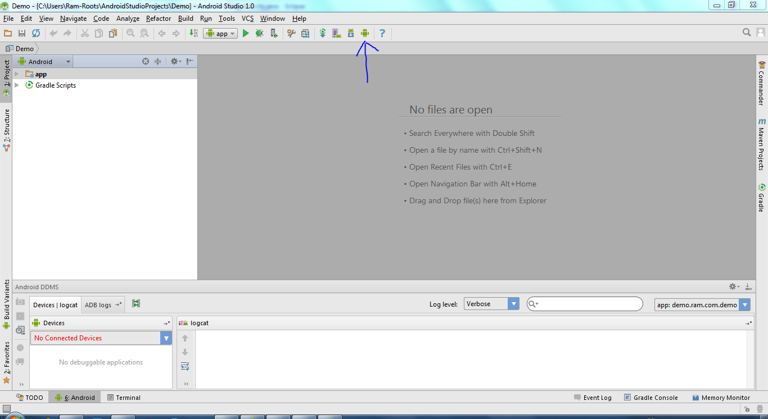The width and height of the screenshot is (768, 419).
Task: Open Find with the magnifier icon
Action: [x=130, y=34]
